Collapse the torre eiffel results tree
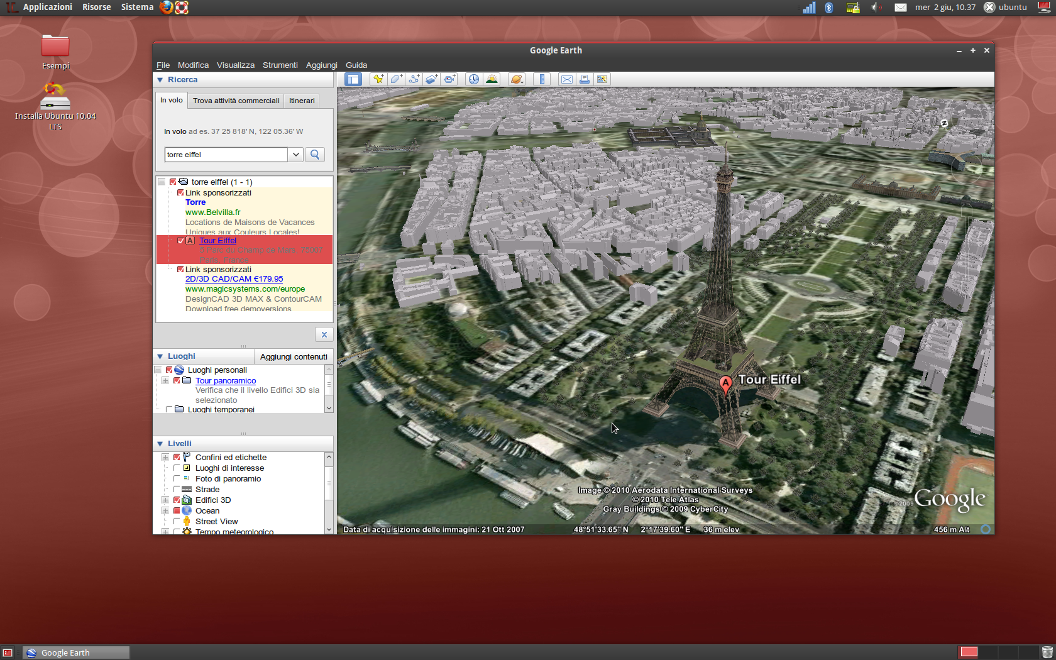The width and height of the screenshot is (1056, 660). (x=162, y=182)
